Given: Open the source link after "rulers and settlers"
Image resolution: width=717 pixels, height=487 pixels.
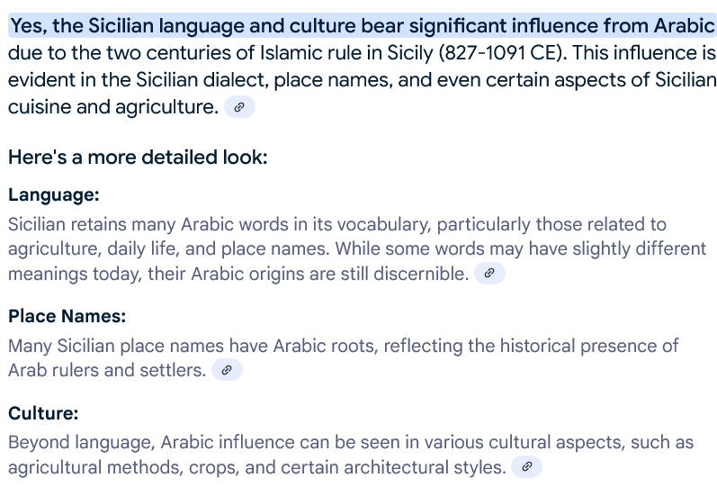Looking at the screenshot, I should pyautogui.click(x=227, y=370).
